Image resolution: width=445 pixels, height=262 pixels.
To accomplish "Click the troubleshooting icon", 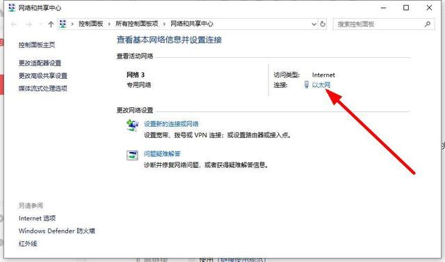I will click(x=132, y=155).
